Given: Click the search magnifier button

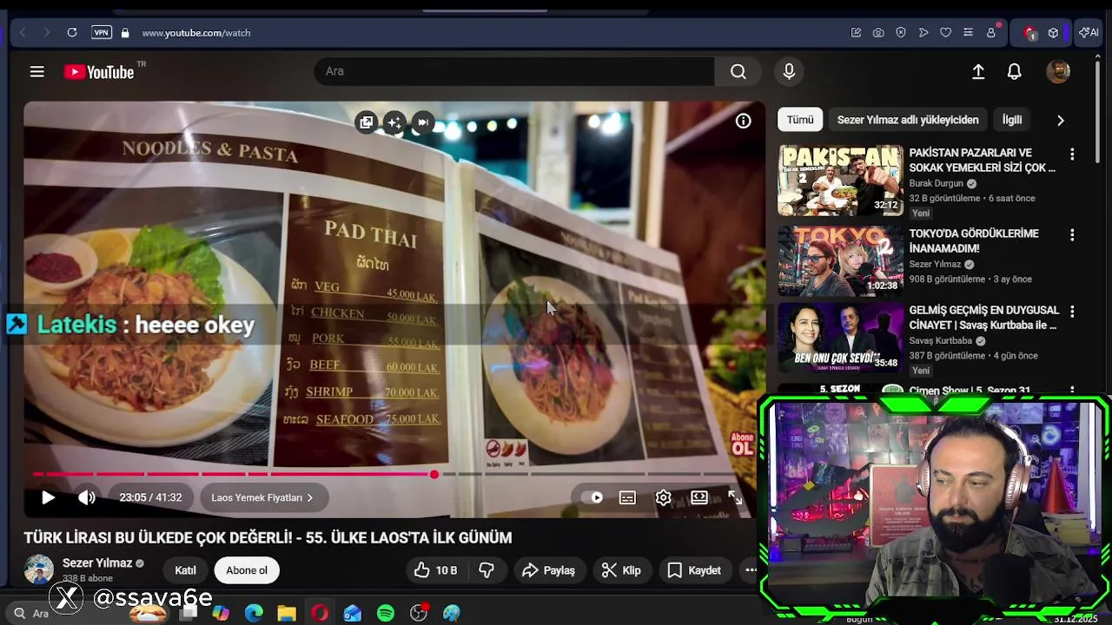Looking at the screenshot, I should (738, 71).
